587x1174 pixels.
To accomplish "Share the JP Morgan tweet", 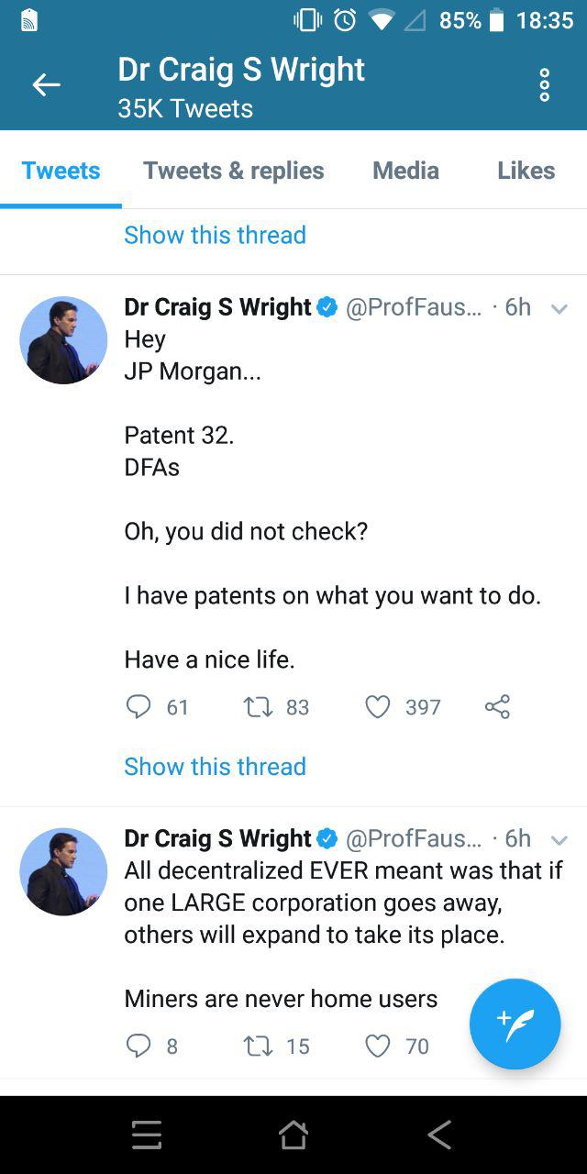I will tap(496, 706).
